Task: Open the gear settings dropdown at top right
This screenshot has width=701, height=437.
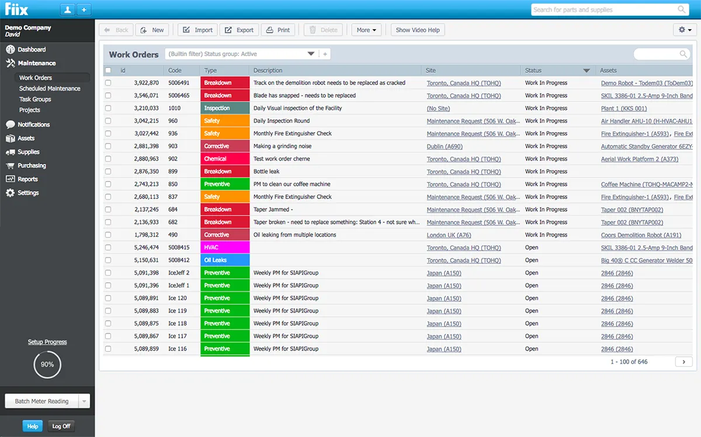Action: tap(685, 30)
